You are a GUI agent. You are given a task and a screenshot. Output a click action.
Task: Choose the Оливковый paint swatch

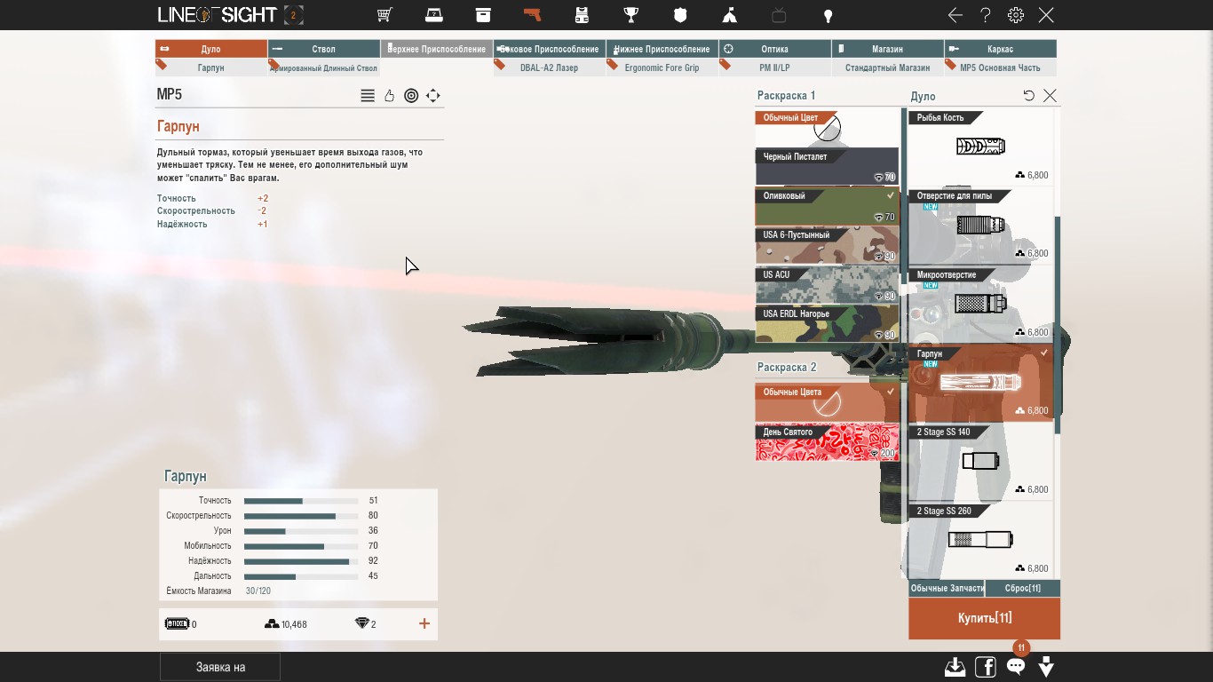pyautogui.click(x=827, y=206)
